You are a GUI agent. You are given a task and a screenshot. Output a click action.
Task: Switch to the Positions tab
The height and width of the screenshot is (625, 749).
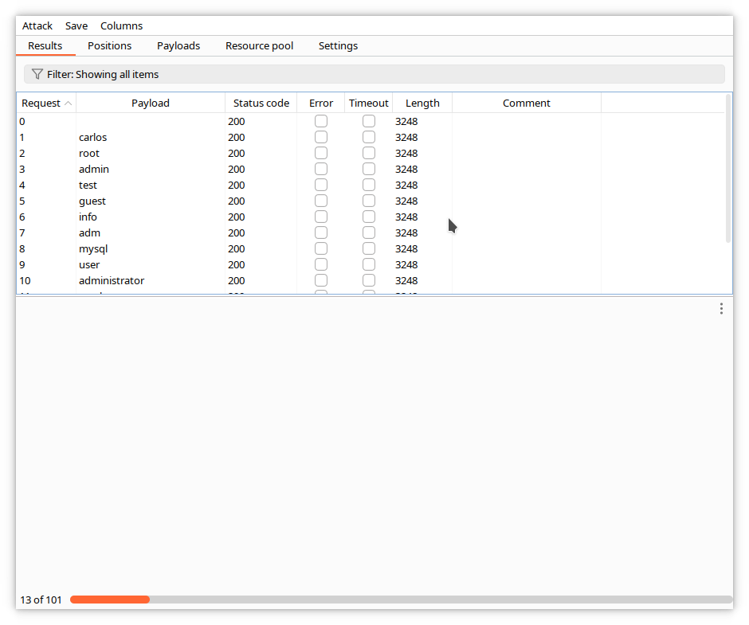pos(109,45)
